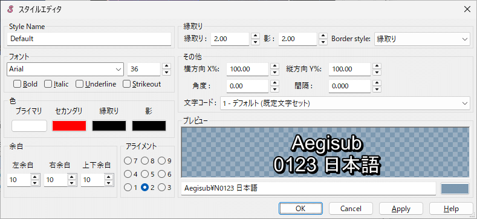Click the 間隔 spacing field
Viewport: 477px width, 219px height.
(x=350, y=86)
